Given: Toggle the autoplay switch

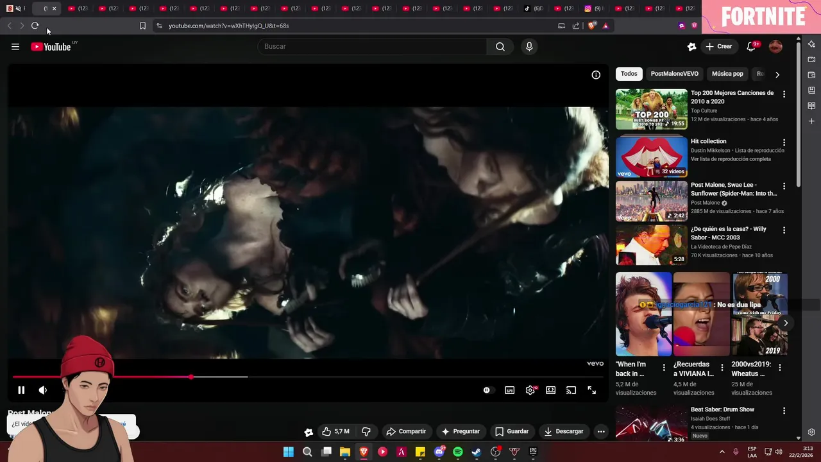Looking at the screenshot, I should point(487,390).
